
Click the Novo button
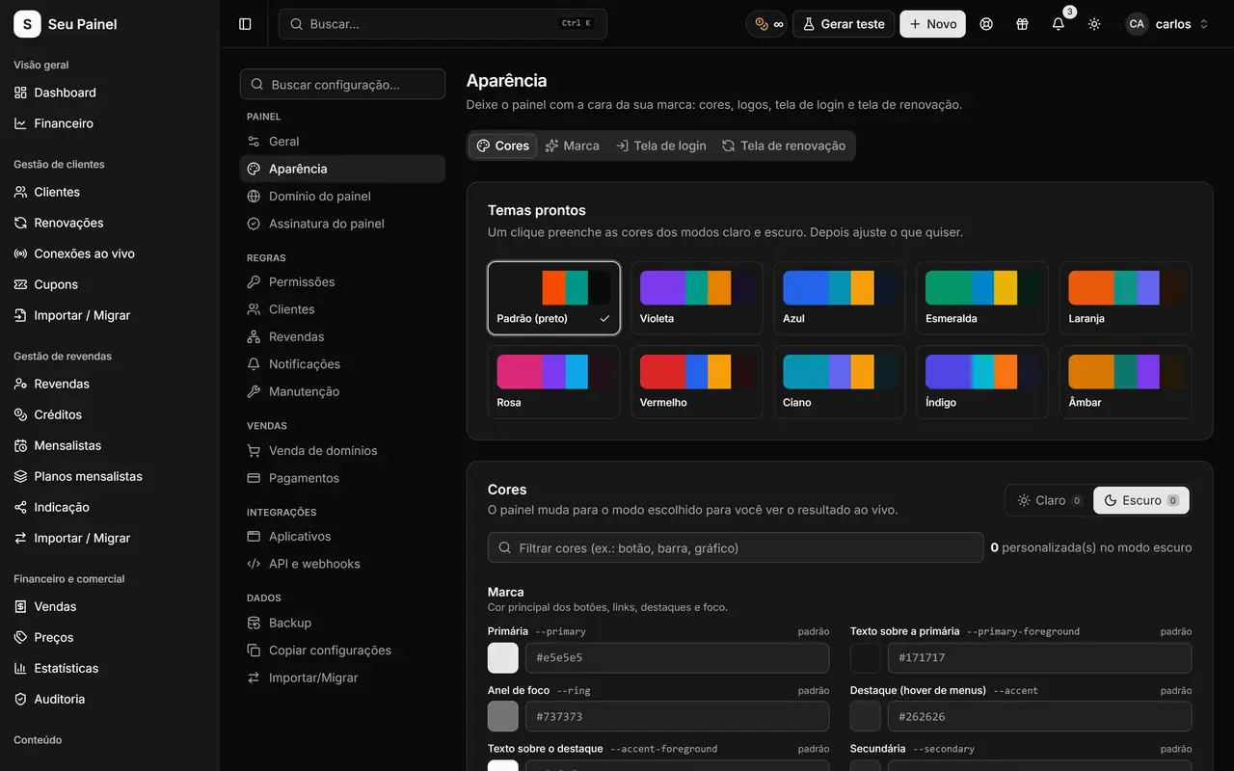click(932, 24)
